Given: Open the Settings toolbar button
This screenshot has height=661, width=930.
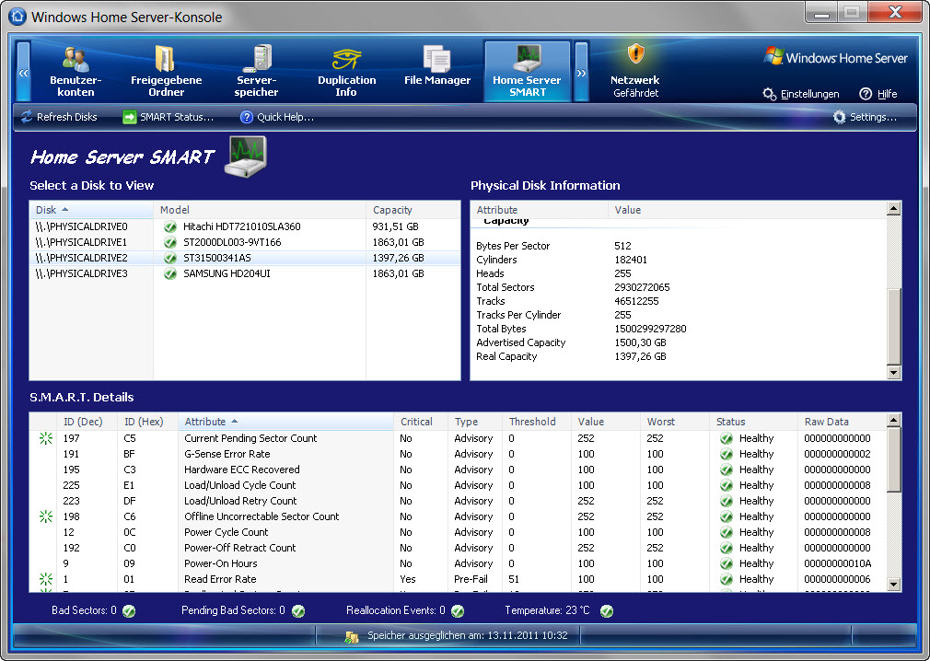Looking at the screenshot, I should pyautogui.click(x=866, y=117).
